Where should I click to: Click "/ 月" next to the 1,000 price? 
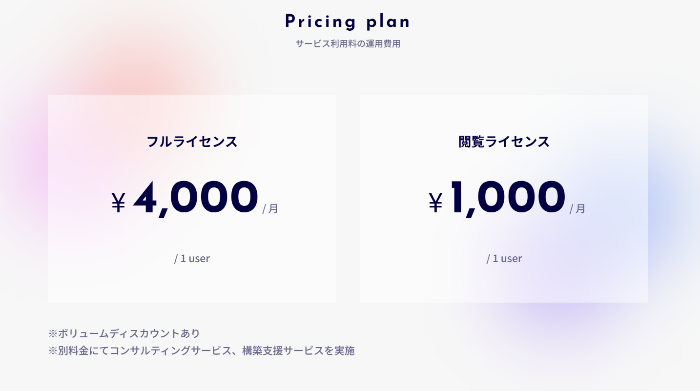[x=577, y=208]
